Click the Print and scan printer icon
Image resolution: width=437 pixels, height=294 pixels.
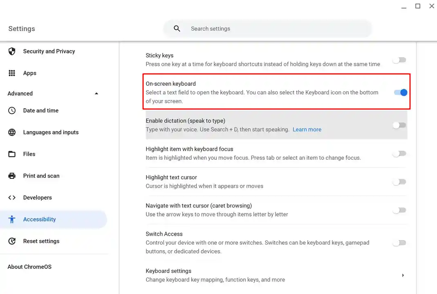(12, 176)
